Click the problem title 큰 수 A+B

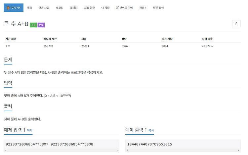click(16, 24)
